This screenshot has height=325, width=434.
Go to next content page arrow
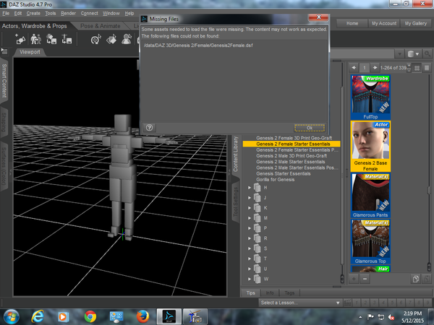(375, 68)
